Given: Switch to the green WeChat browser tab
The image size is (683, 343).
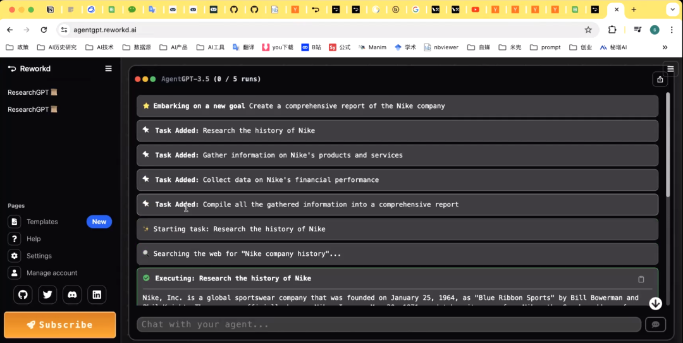Looking at the screenshot, I should pyautogui.click(x=132, y=9).
